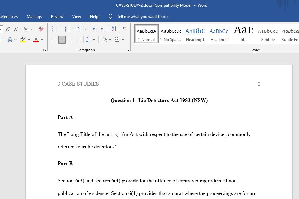Image resolution: width=299 pixels, height=199 pixels.
Task: Open dropdown arrow next to Change Case
Action: 31,29
